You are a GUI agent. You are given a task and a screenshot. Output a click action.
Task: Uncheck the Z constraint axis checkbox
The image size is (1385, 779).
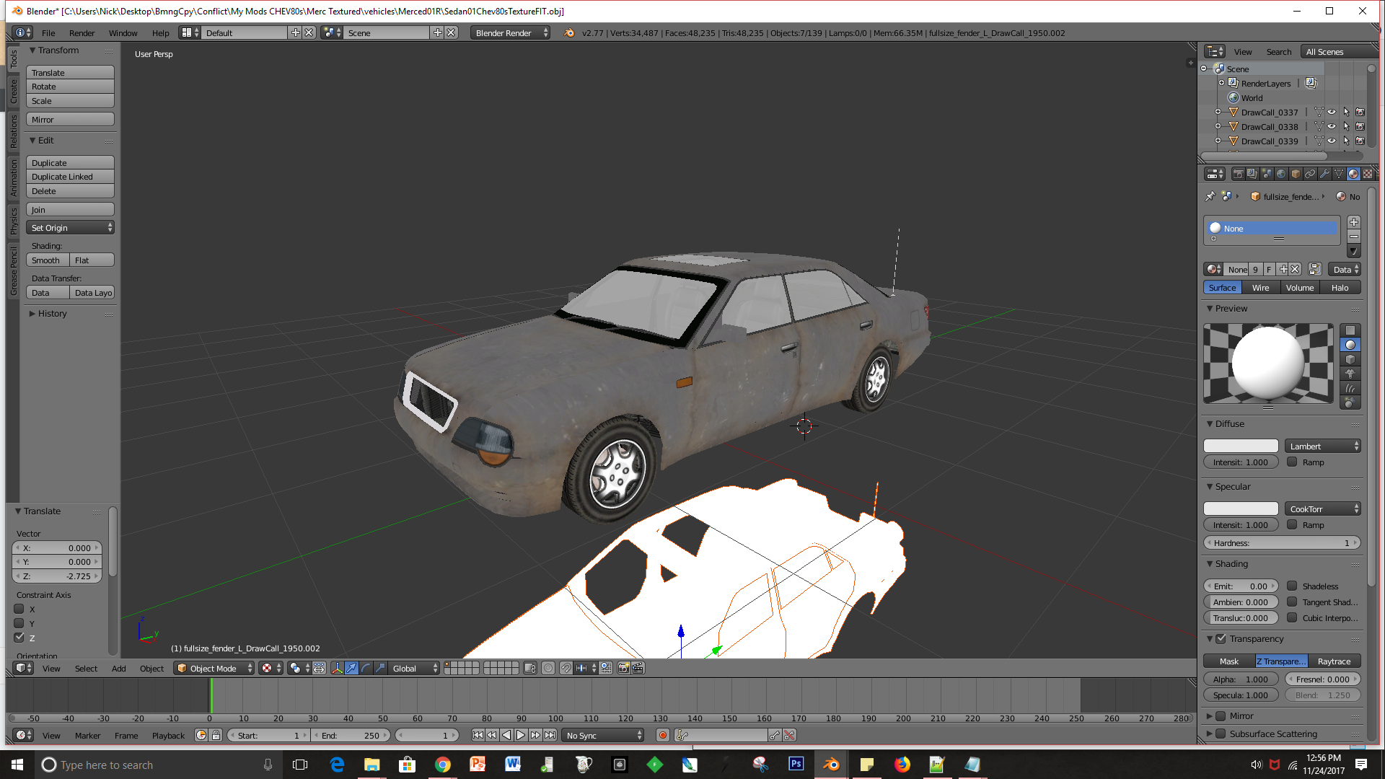(19, 638)
